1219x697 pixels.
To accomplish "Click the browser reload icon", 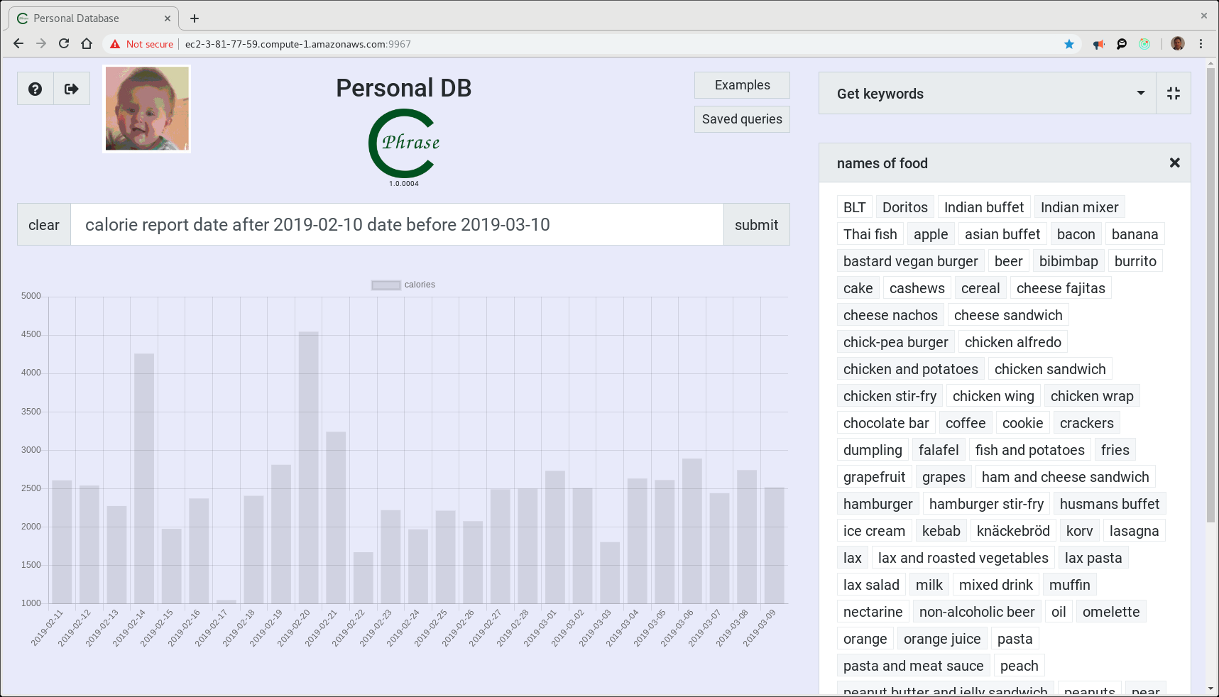I will tap(64, 44).
